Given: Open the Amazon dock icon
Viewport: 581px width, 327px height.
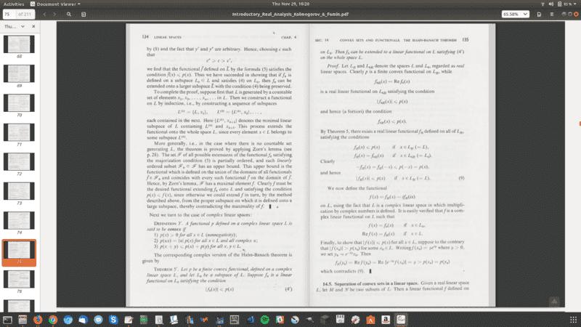Looking at the screenshot, I should 386,320.
